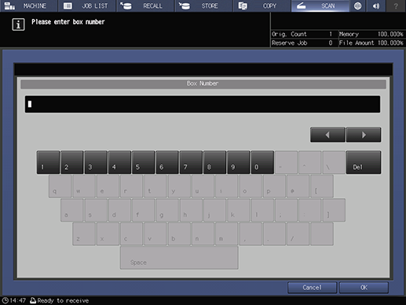Tap the number 5 key
Screen dimensions: 406x305
pyautogui.click(x=143, y=162)
